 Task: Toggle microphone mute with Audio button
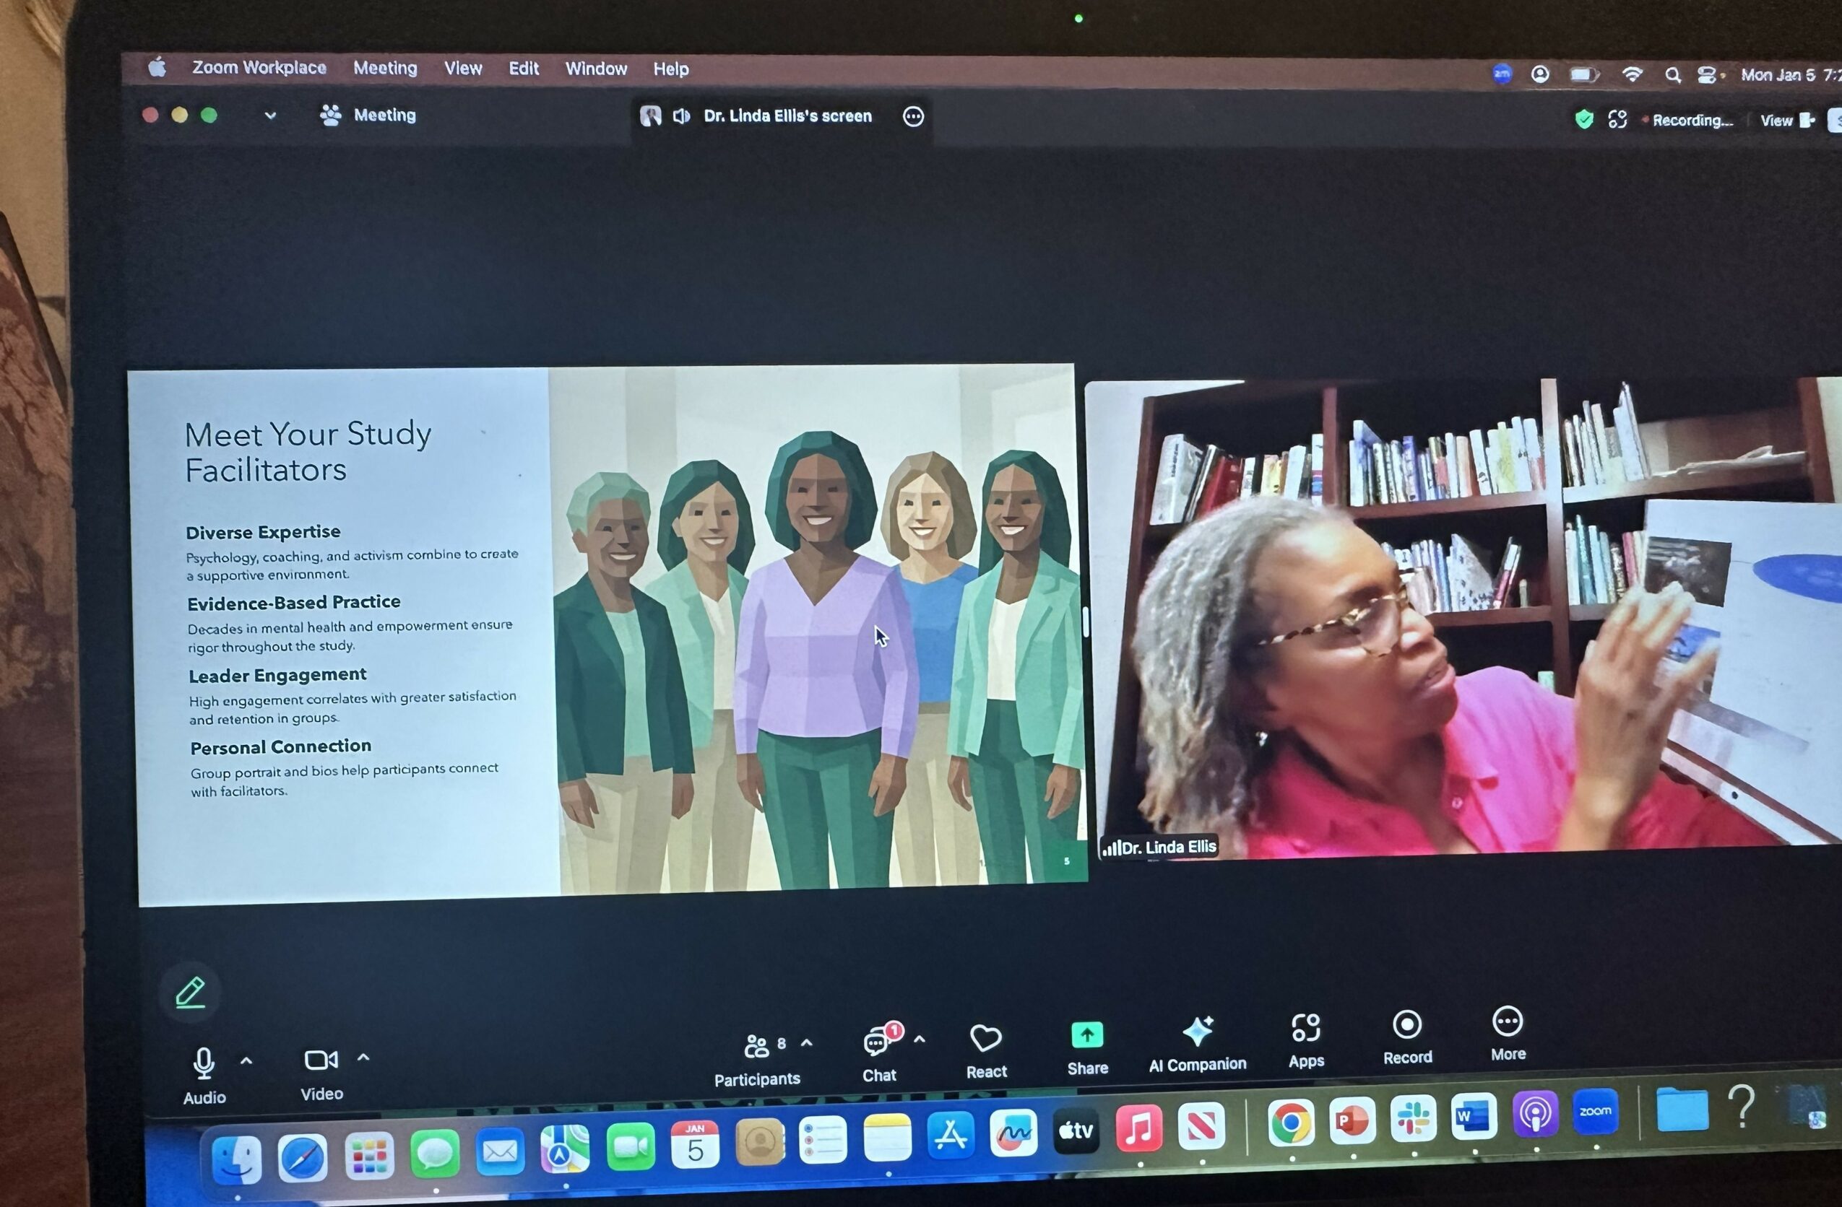[204, 1064]
